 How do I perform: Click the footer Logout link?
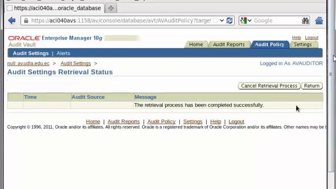click(236, 121)
